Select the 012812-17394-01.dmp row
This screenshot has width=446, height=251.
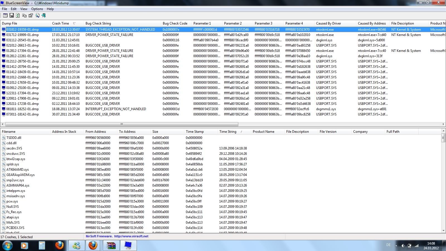[223, 51]
